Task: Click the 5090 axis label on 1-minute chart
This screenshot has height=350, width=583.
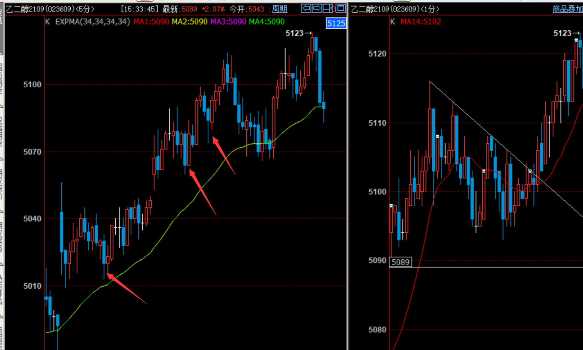Action: coord(377,260)
